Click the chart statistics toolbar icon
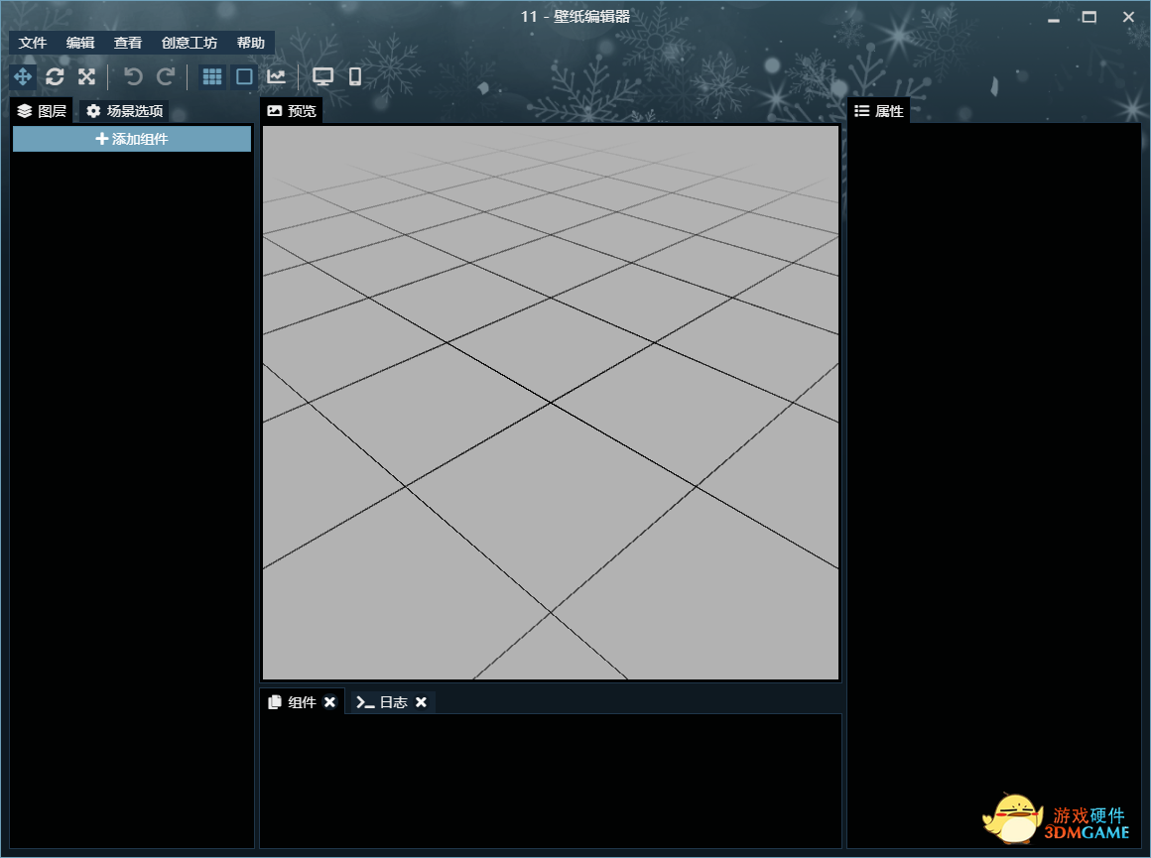 point(277,76)
